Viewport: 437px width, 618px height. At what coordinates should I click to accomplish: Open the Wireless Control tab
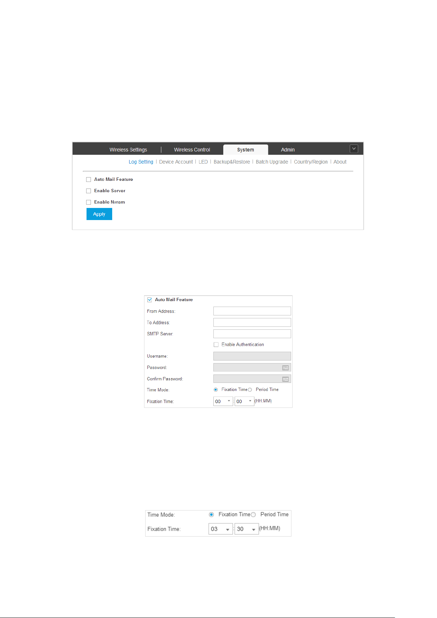pos(192,150)
